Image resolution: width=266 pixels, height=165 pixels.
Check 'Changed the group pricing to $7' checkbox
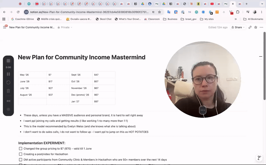pyautogui.click(x=21, y=149)
